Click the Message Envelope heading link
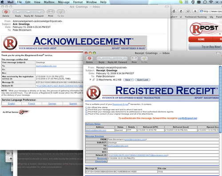The width and height of the screenshot is (222, 176). 95,136
